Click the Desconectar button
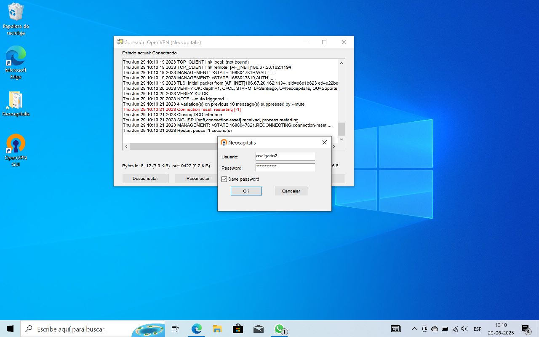The image size is (539, 337). pos(145,179)
